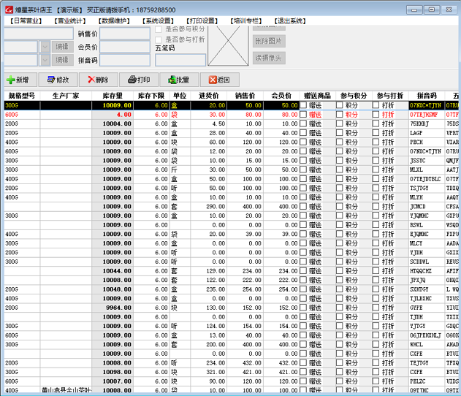Click the red 返回 return icon
Image resolution: width=461 pixels, height=396 pixels.
coord(213,80)
